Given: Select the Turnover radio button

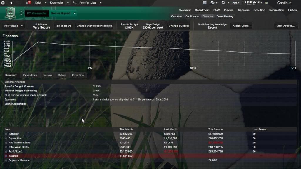Looking at the screenshot, I should 6,134.
